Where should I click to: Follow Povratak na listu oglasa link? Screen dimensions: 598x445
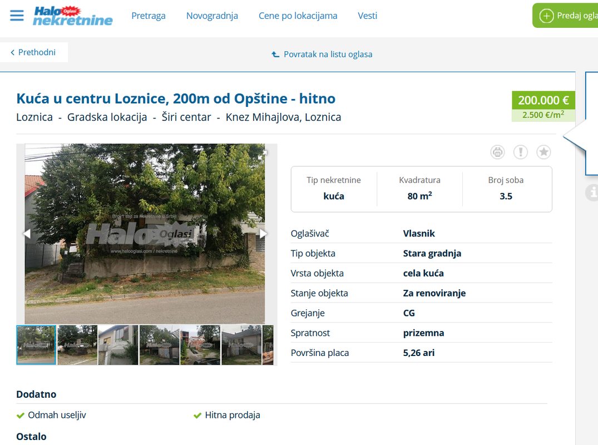tap(322, 54)
